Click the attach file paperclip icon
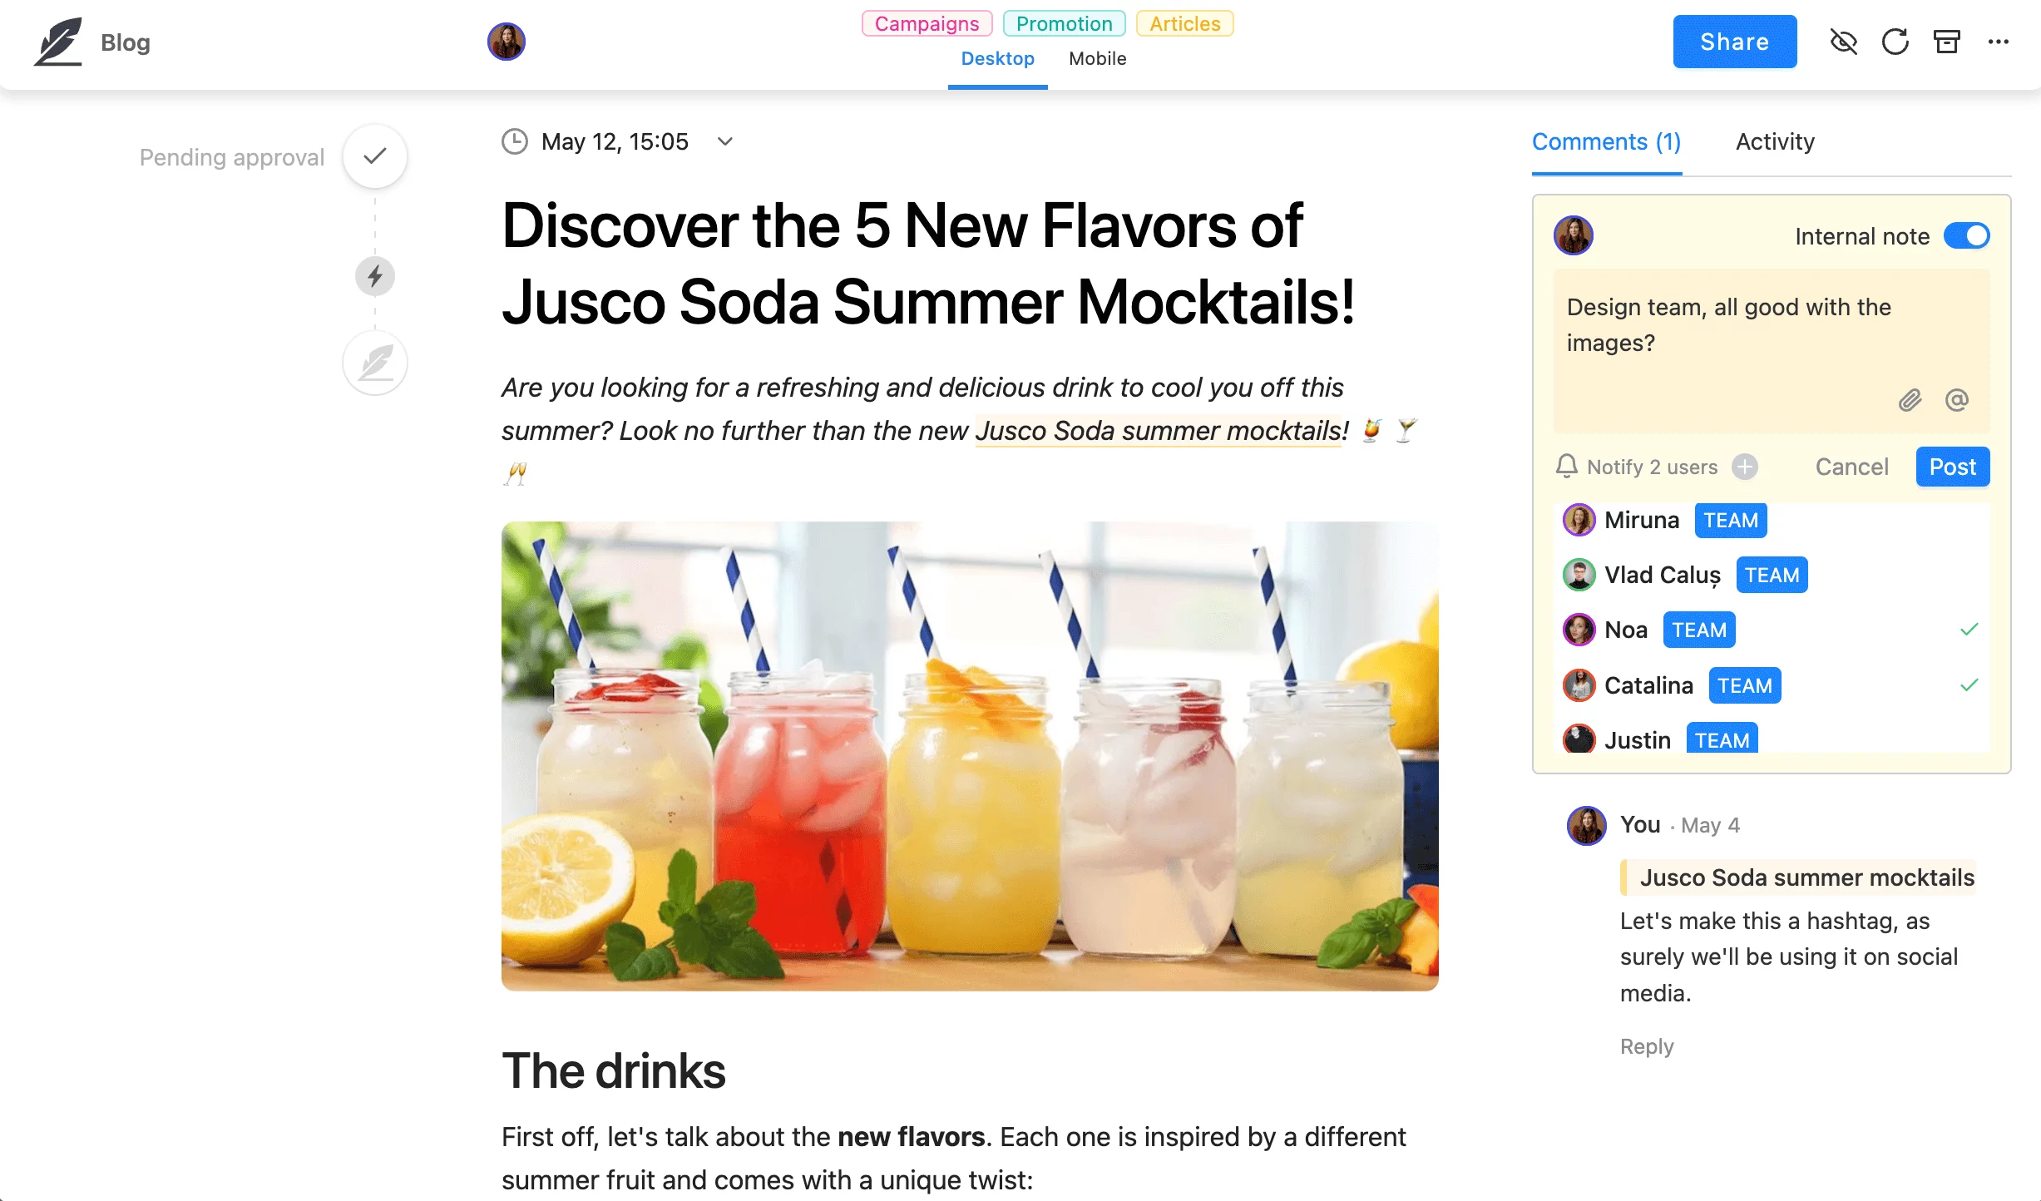This screenshot has height=1201, width=2041. (x=1911, y=399)
